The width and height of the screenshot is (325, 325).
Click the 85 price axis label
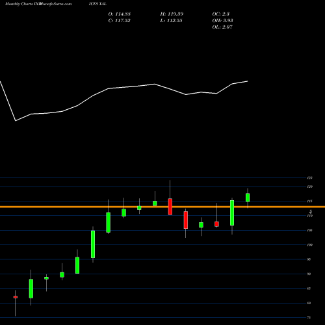point(309,289)
